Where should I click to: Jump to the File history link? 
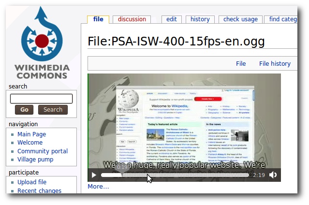275,64
